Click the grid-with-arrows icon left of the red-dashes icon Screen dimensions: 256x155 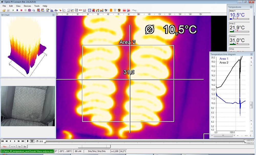point(76,10)
